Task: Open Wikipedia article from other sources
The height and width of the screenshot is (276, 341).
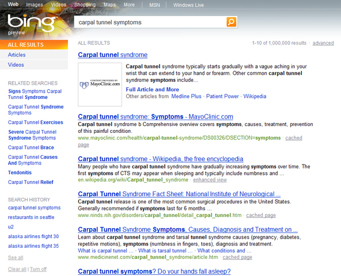Action: tap(255, 96)
